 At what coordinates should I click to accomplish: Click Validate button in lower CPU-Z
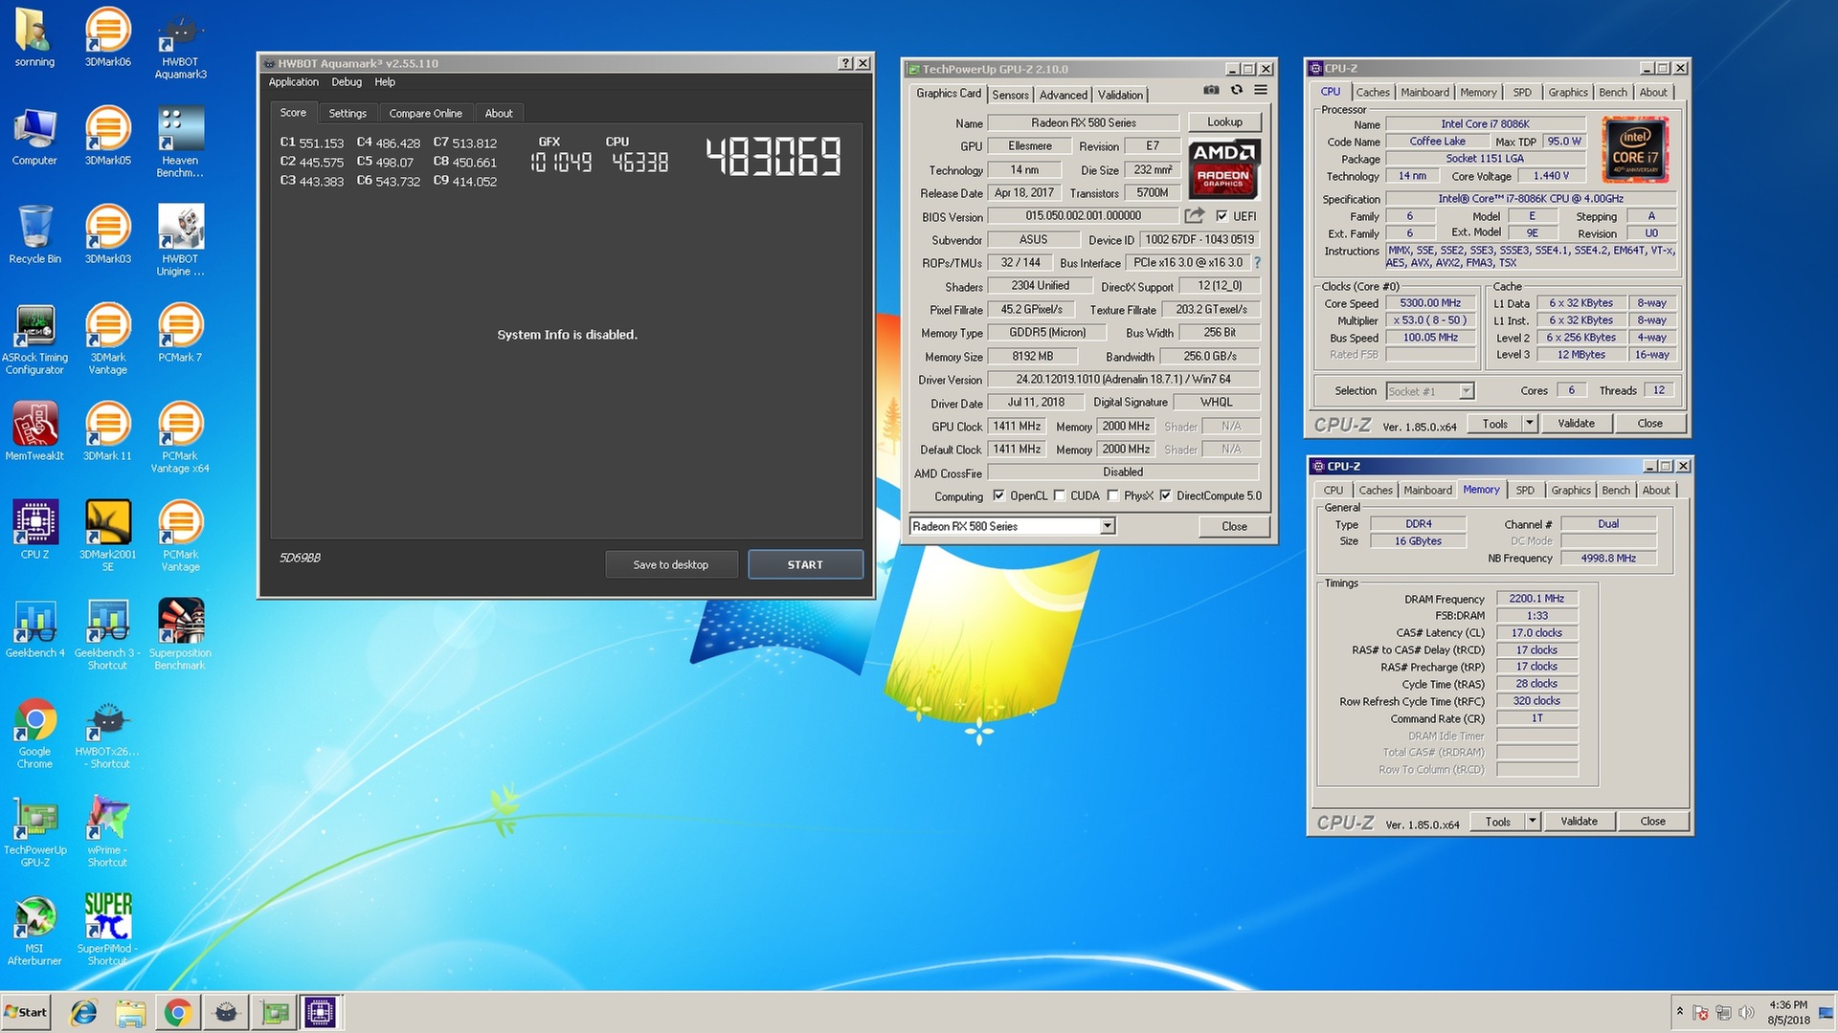point(1579,821)
